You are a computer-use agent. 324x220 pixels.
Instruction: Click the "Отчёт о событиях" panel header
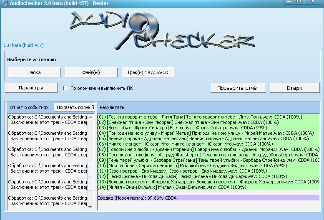[29, 107]
